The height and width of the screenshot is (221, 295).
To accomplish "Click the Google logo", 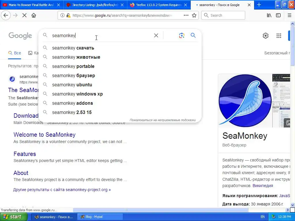I will point(20,35).
